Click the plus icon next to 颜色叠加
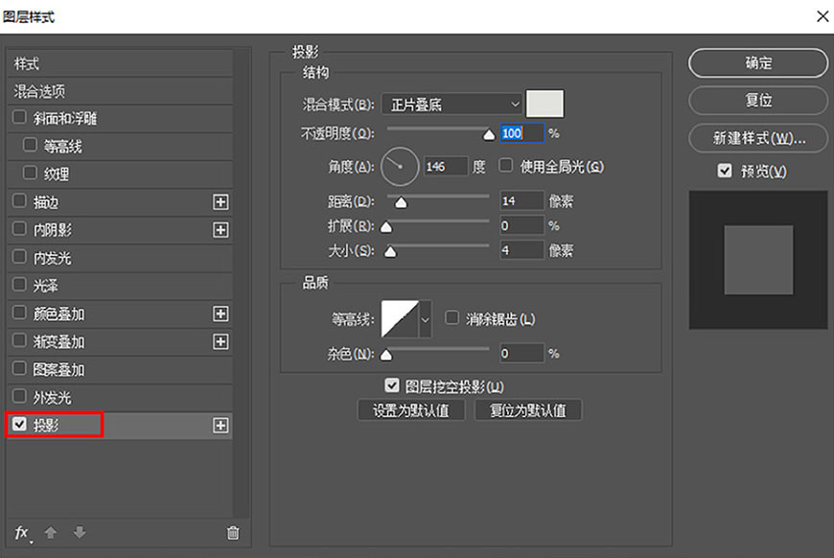834x558 pixels. 220,314
